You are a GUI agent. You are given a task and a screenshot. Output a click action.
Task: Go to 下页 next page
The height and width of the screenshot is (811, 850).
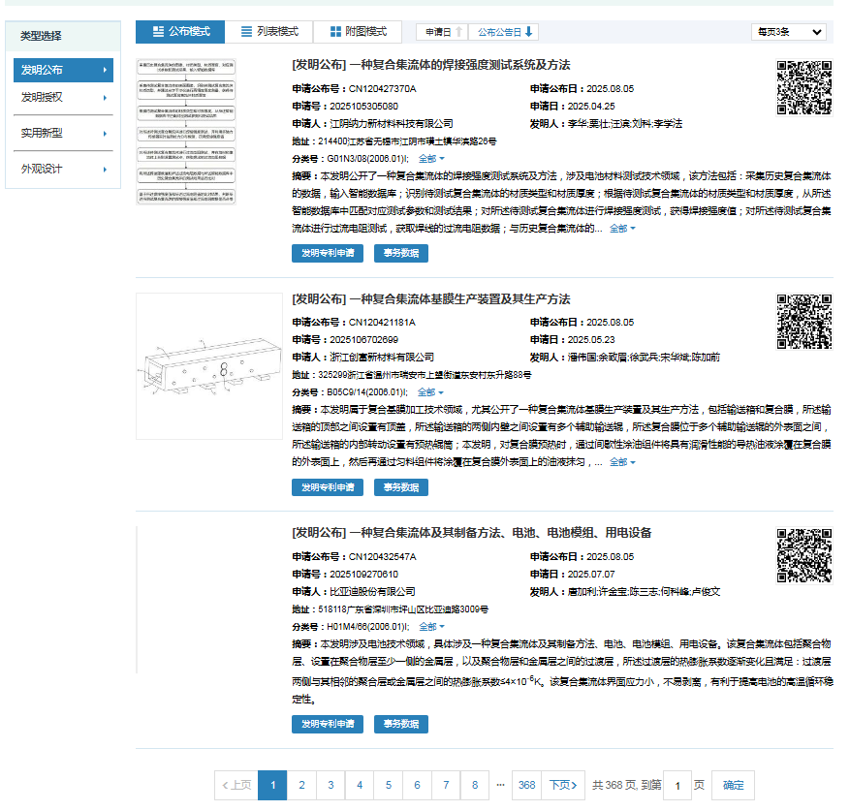click(562, 785)
